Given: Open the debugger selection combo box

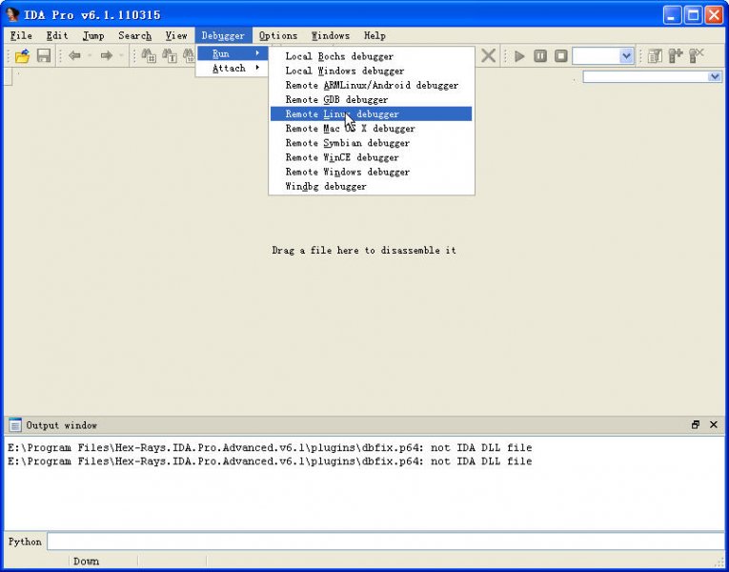Looking at the screenshot, I should [603, 56].
